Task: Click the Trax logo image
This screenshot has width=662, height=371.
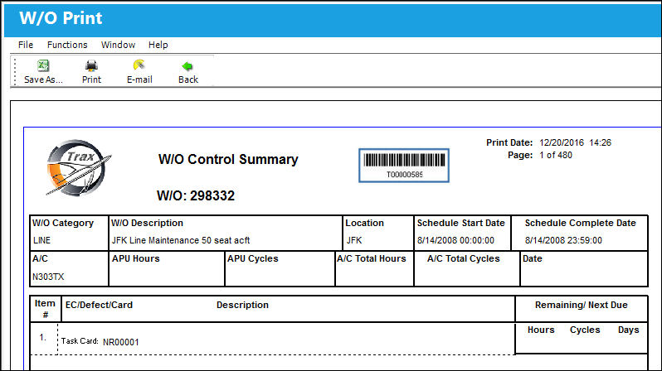Action: pyautogui.click(x=79, y=168)
